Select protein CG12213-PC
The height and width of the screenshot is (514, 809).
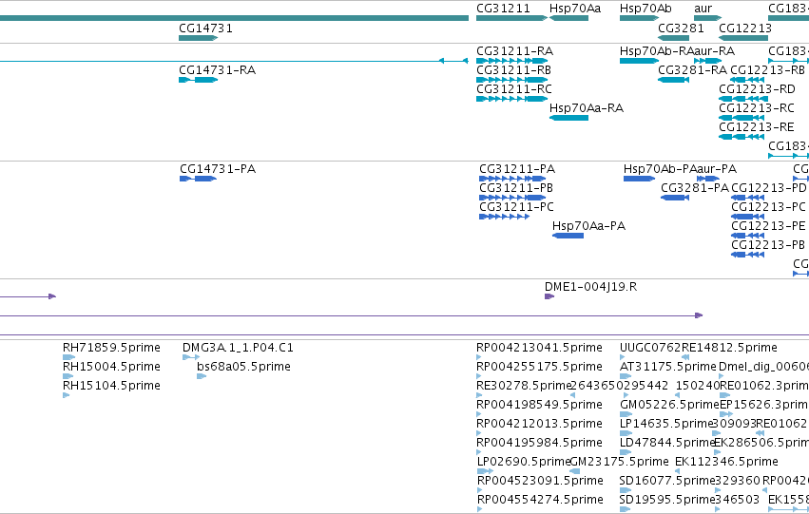point(747,217)
